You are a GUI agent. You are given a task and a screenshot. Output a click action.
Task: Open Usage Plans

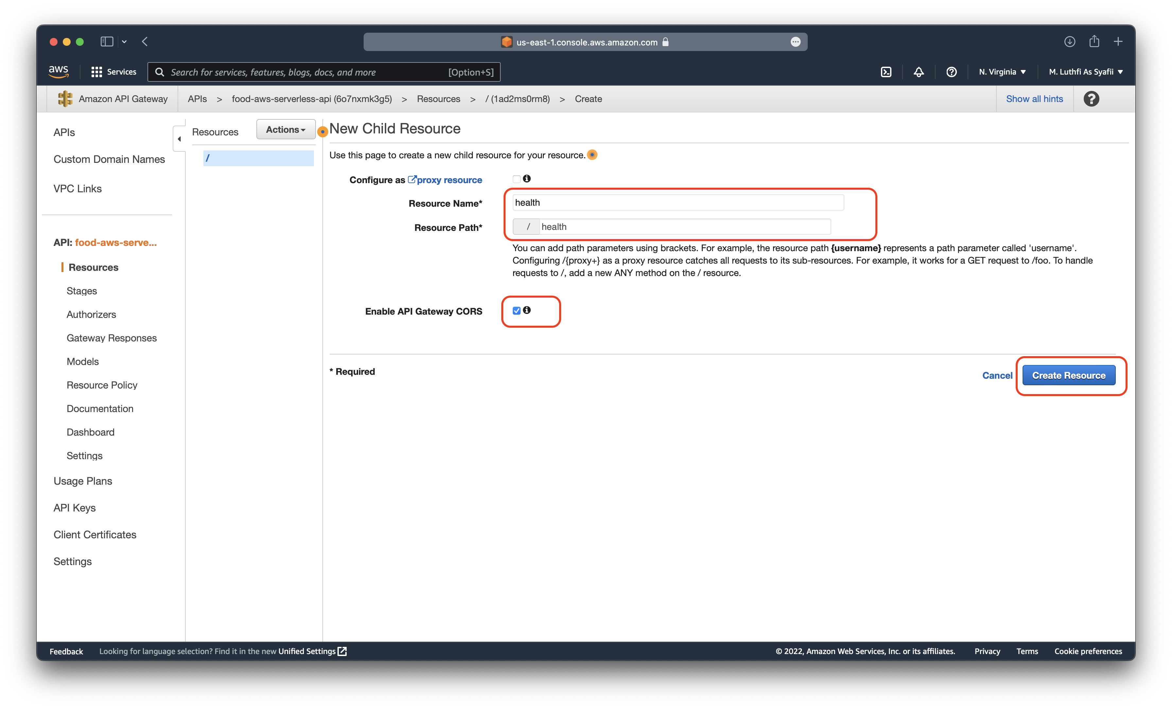tap(83, 481)
